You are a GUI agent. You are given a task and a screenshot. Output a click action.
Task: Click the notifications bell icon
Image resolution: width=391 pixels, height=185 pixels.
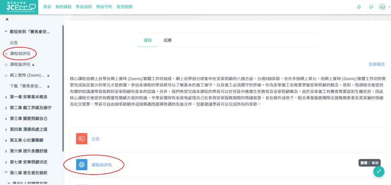(x=359, y=7)
